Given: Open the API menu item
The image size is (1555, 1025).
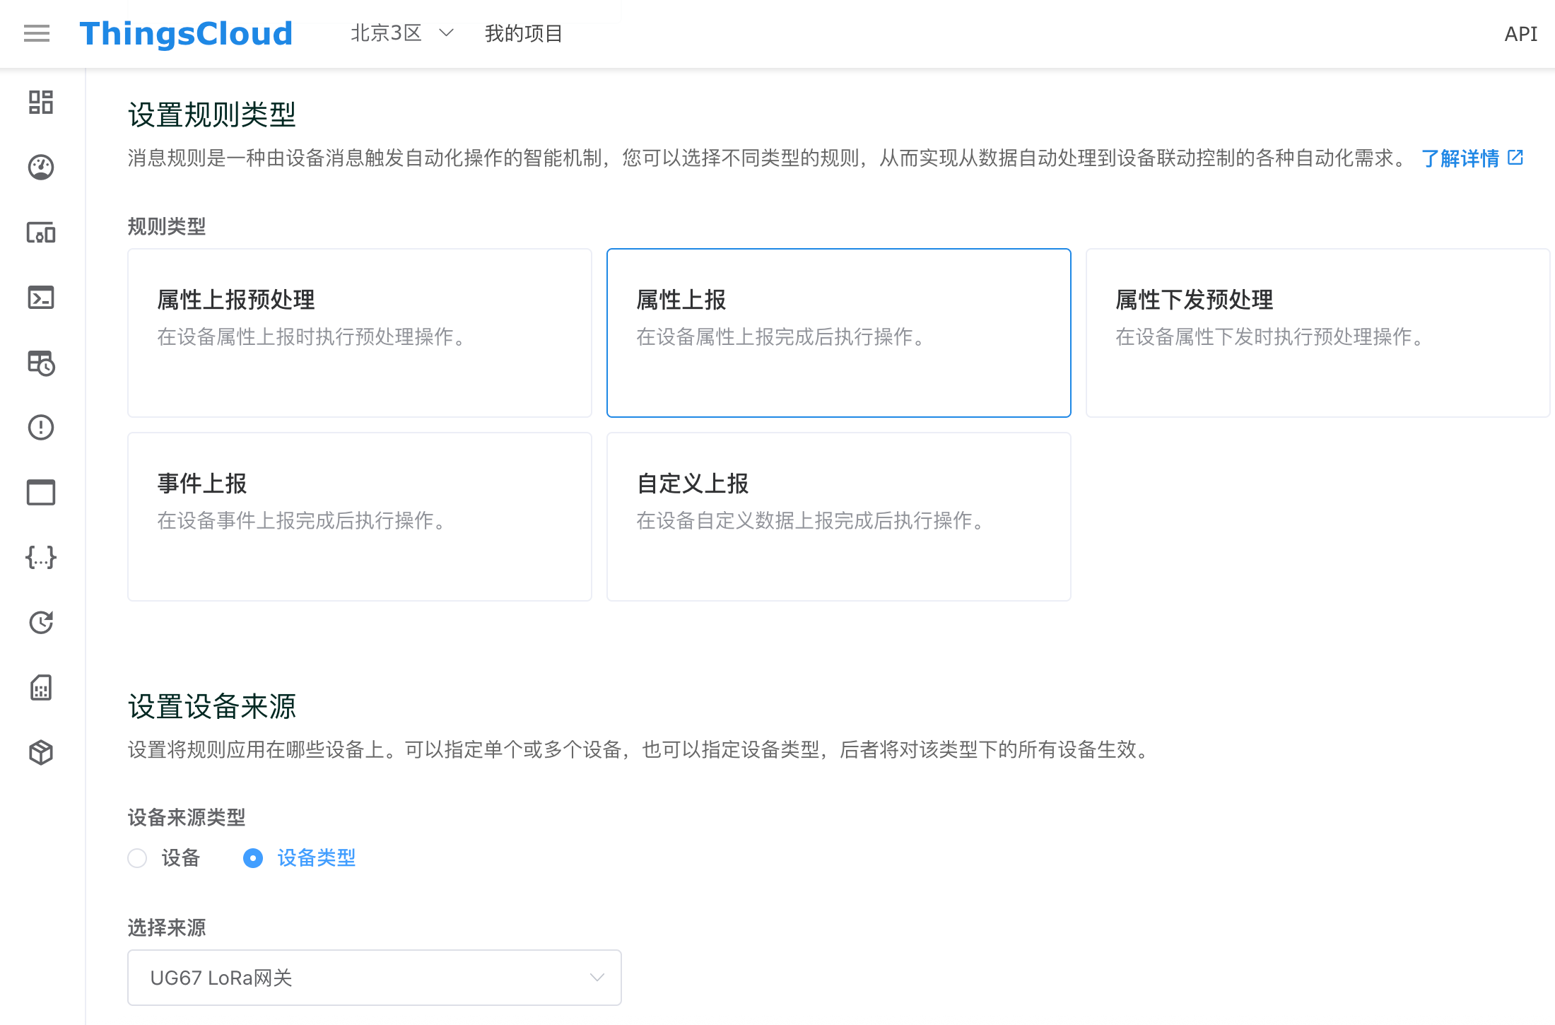Looking at the screenshot, I should (1520, 33).
